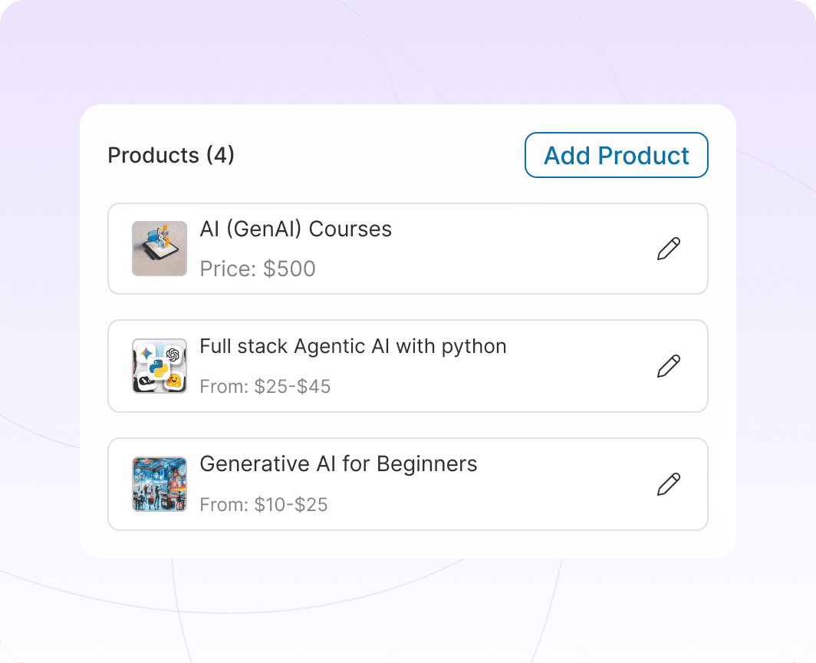Select the Generative AI for Beginners thumbnail
This screenshot has height=663, width=816.
pyautogui.click(x=159, y=484)
